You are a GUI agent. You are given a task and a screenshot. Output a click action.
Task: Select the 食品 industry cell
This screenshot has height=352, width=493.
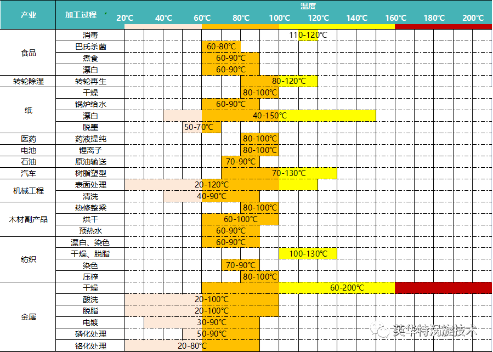28,53
